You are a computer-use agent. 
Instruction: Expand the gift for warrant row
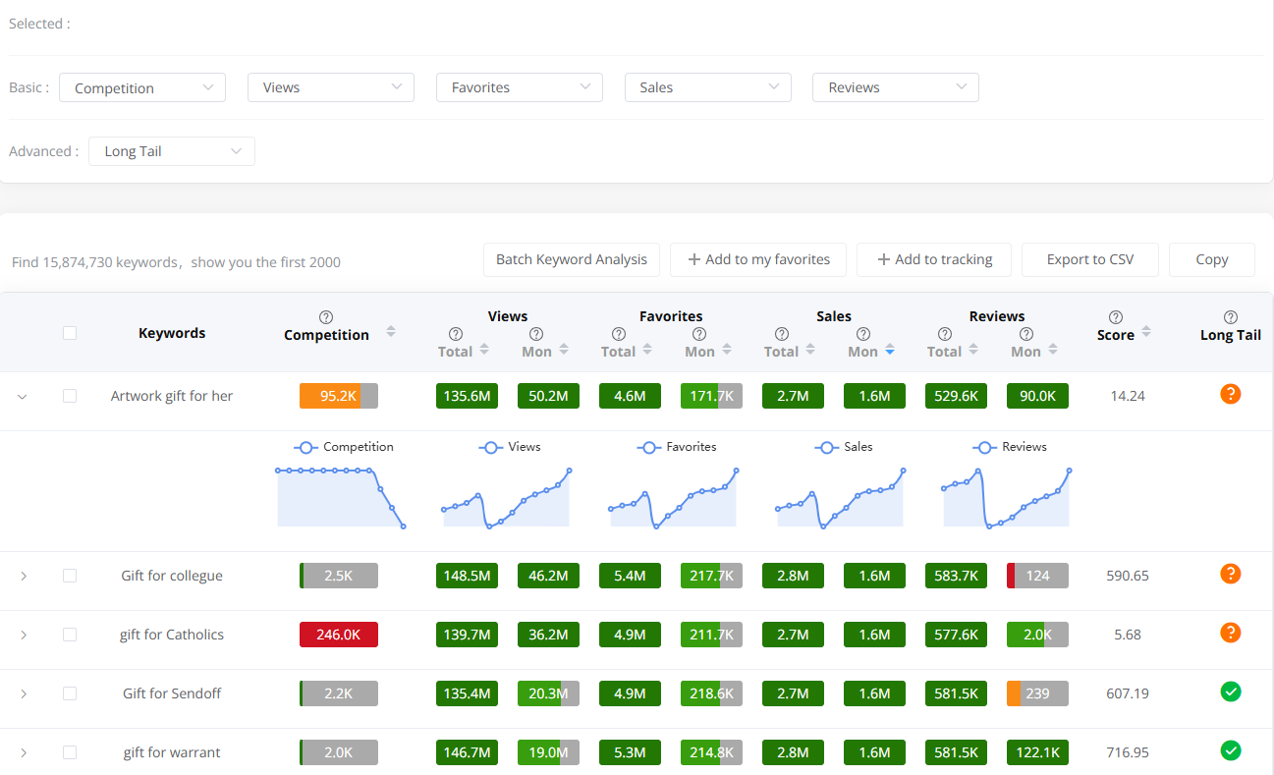[x=24, y=752]
